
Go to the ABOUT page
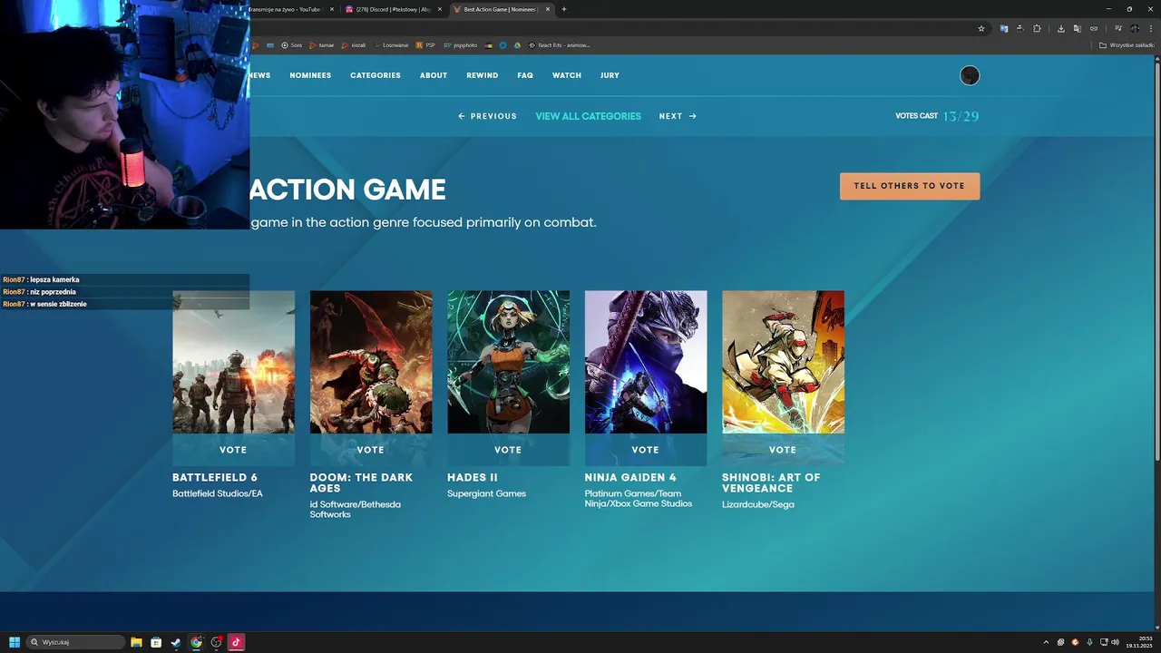[434, 75]
